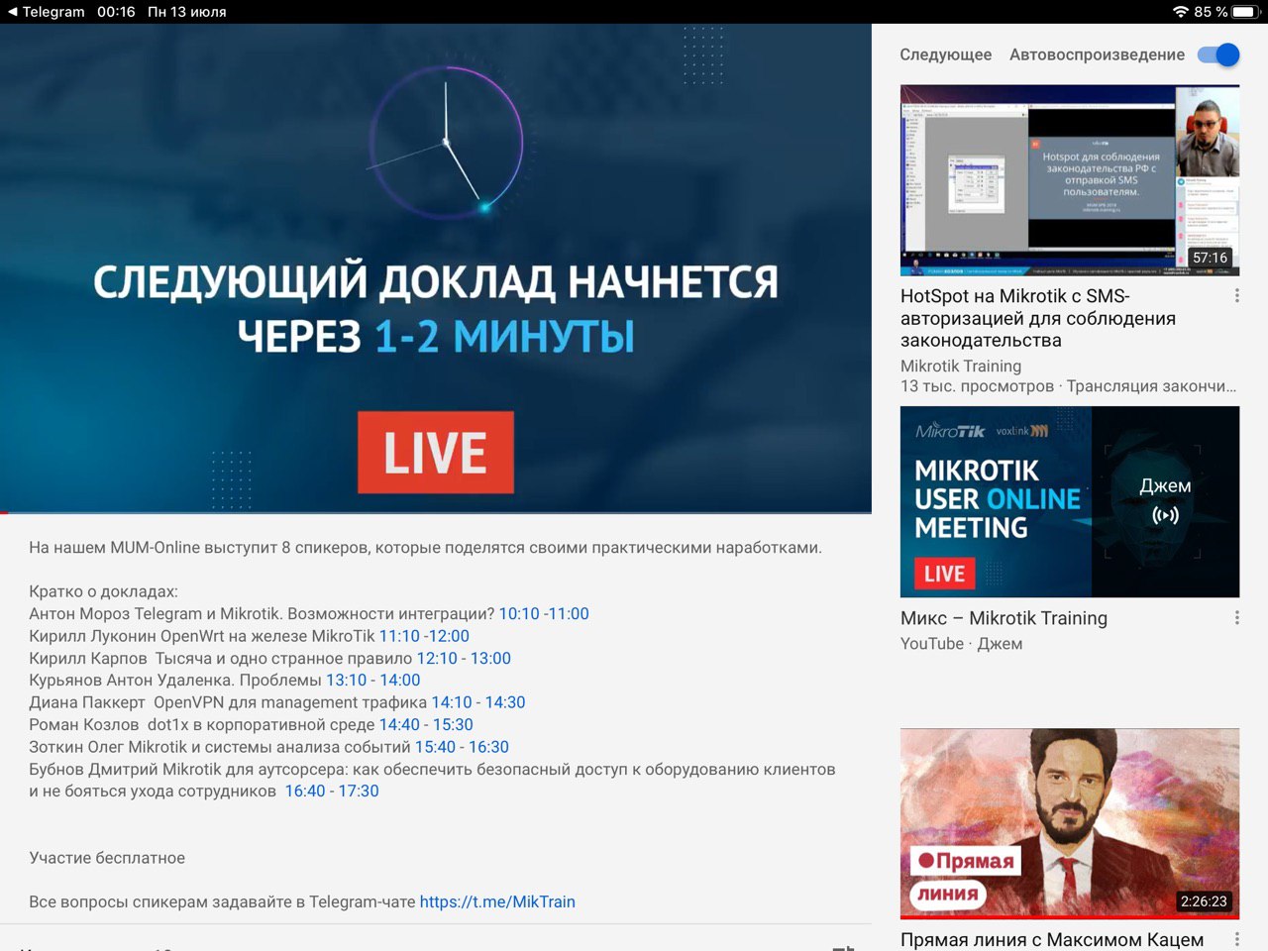Open more options for Прямая линия video
Image resolution: width=1268 pixels, height=951 pixels.
coord(1236,939)
